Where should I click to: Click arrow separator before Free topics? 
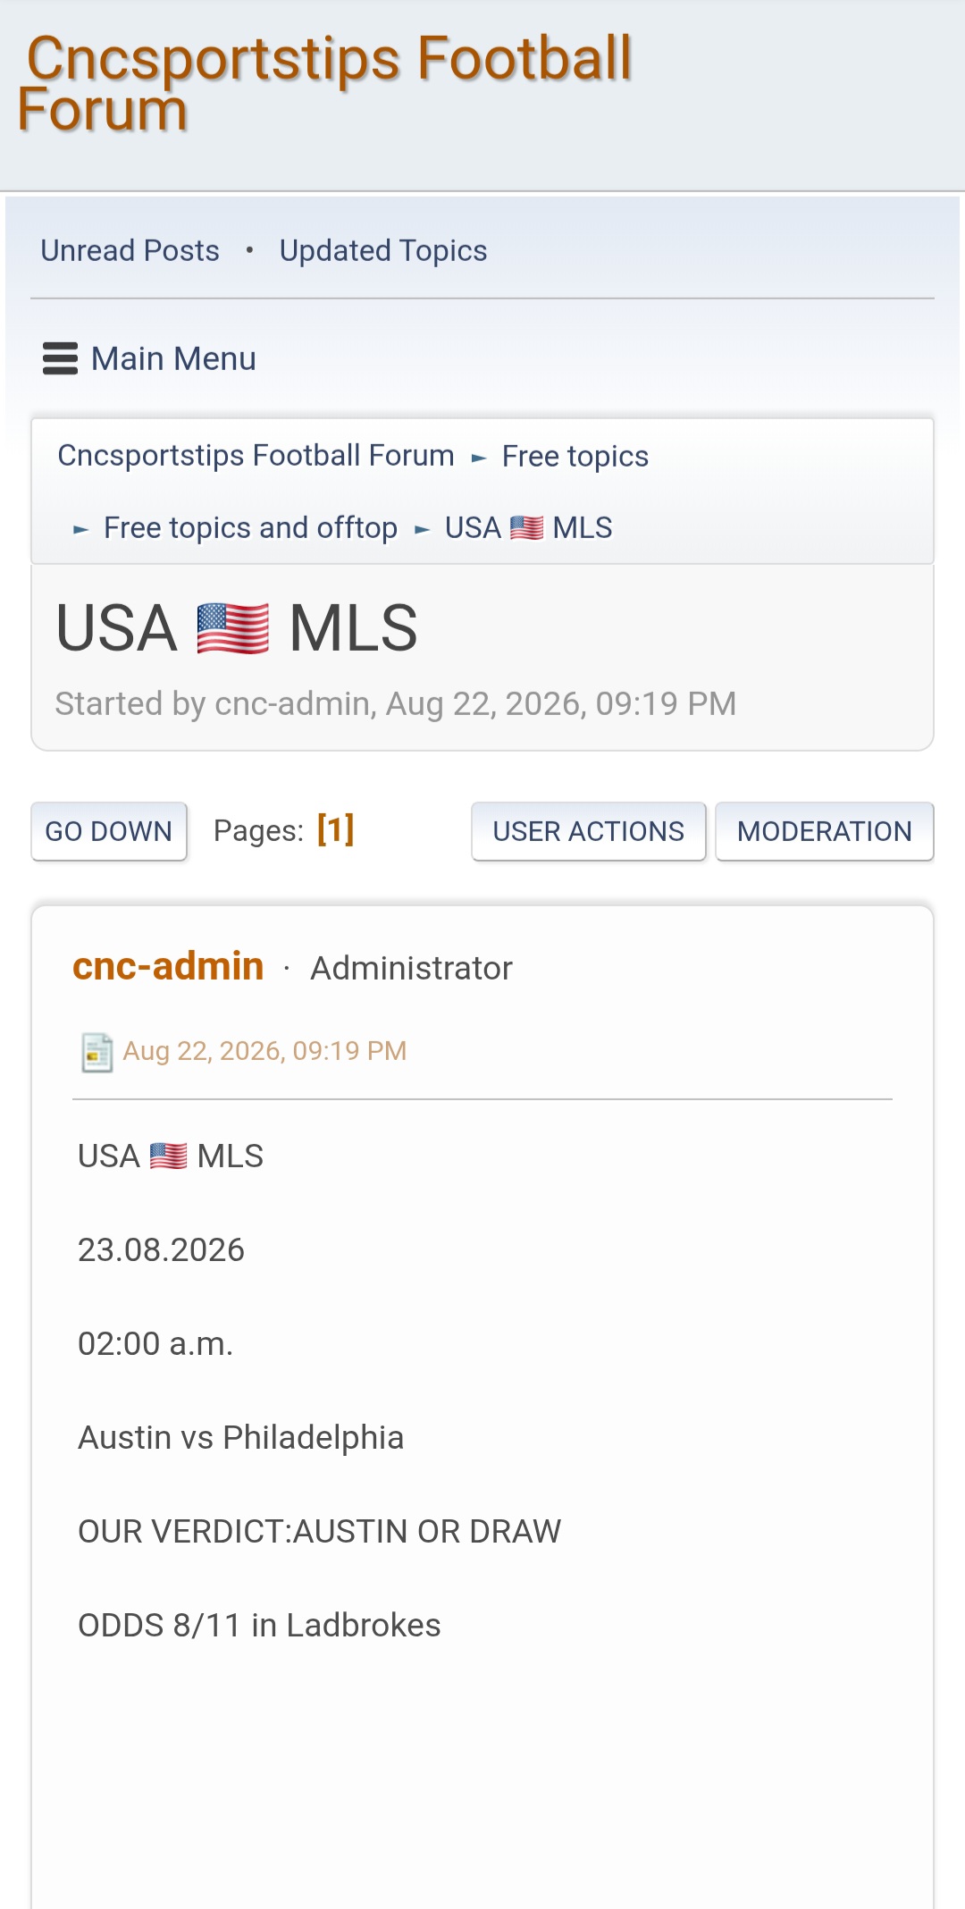click(479, 458)
